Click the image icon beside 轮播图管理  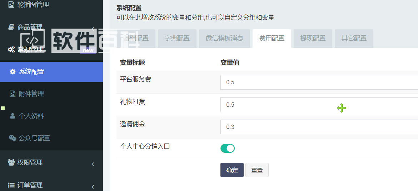[x=11, y=5]
